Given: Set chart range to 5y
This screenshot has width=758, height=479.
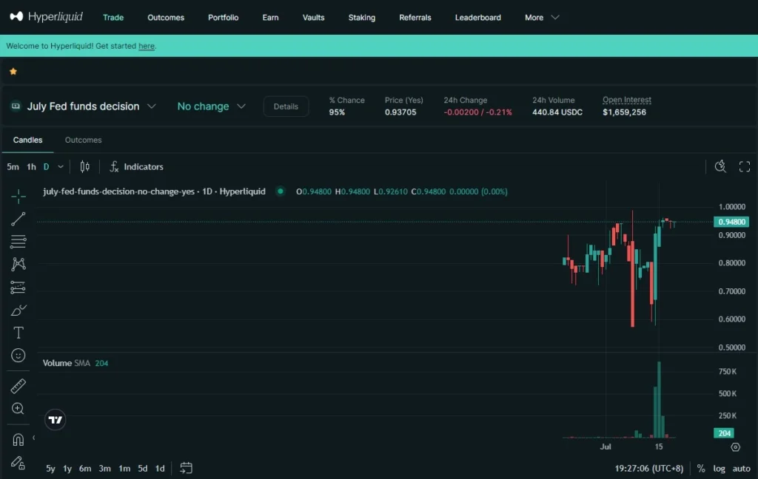Looking at the screenshot, I should [x=50, y=469].
